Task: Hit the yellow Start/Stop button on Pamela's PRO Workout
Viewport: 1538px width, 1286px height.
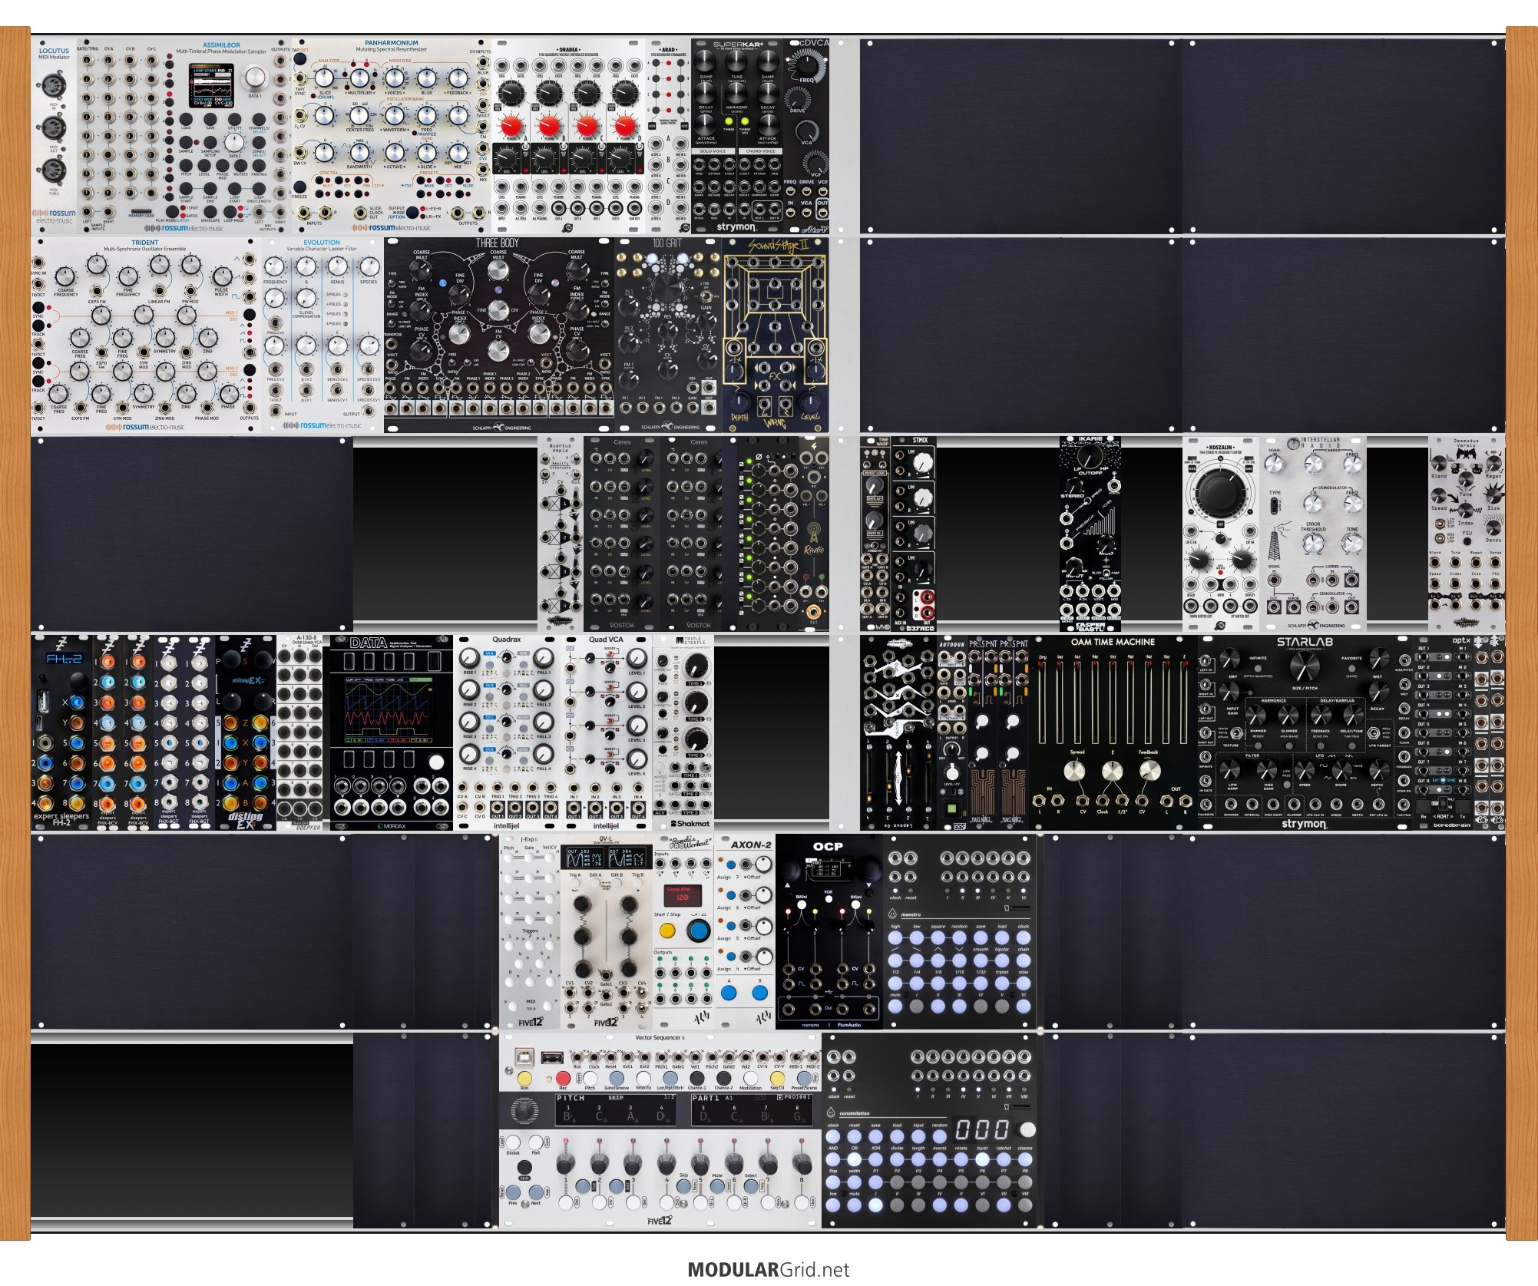Action: (x=667, y=931)
